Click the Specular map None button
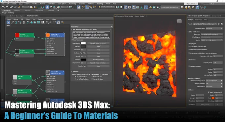The image size is (225, 122). point(98,46)
